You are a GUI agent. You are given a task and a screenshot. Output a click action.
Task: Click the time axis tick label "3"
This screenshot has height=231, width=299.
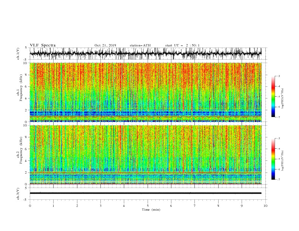pyautogui.click(x=100, y=206)
